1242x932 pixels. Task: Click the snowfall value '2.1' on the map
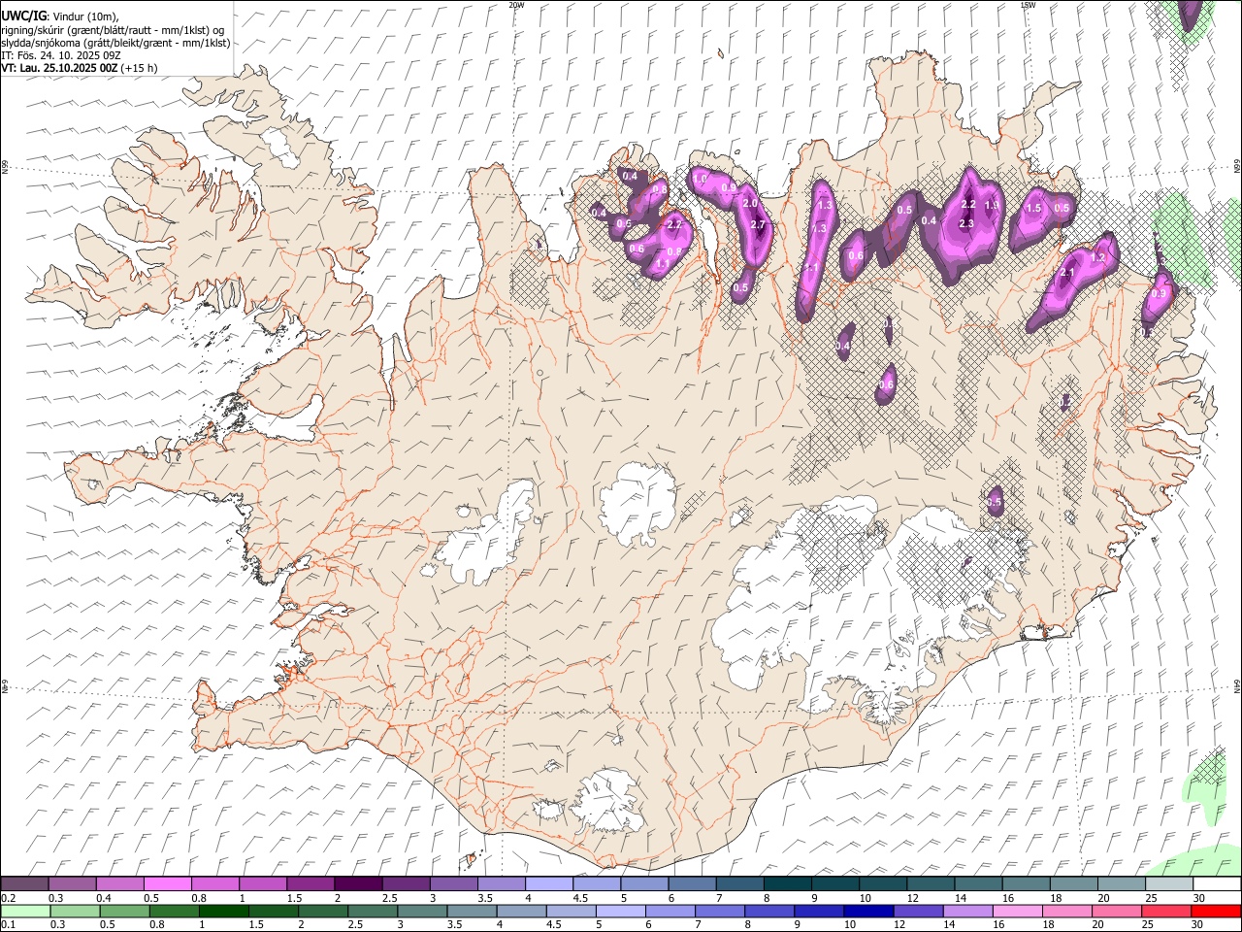tap(1067, 273)
